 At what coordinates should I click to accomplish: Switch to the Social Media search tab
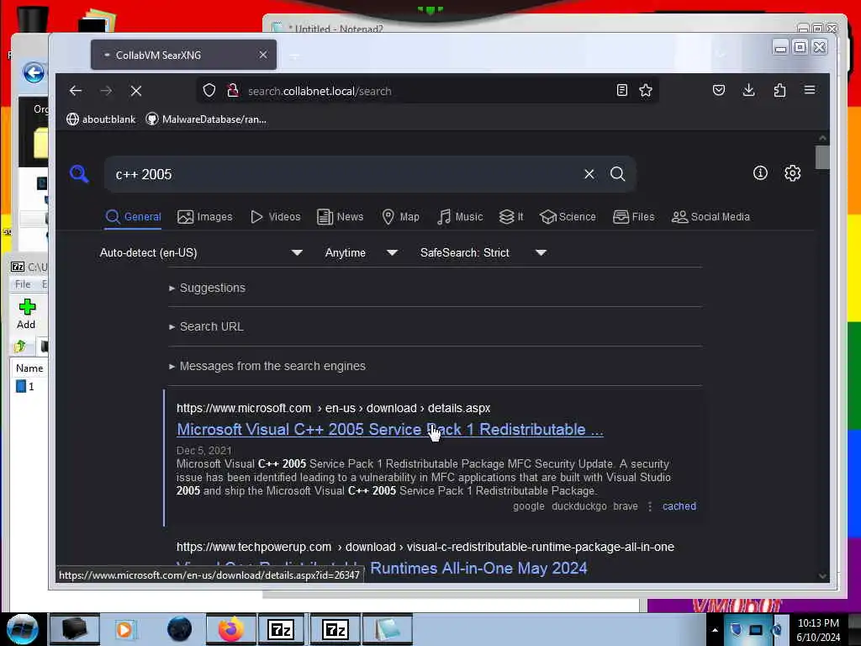(710, 216)
